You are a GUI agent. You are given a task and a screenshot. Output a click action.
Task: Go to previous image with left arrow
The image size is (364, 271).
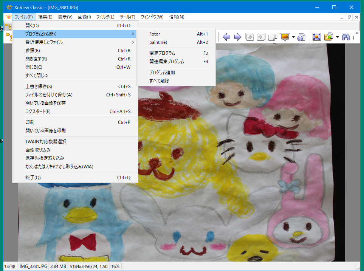(226, 37)
